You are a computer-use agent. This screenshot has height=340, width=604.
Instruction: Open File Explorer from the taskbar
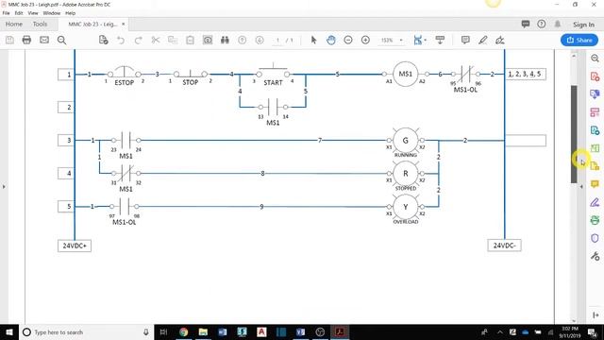tap(203, 332)
